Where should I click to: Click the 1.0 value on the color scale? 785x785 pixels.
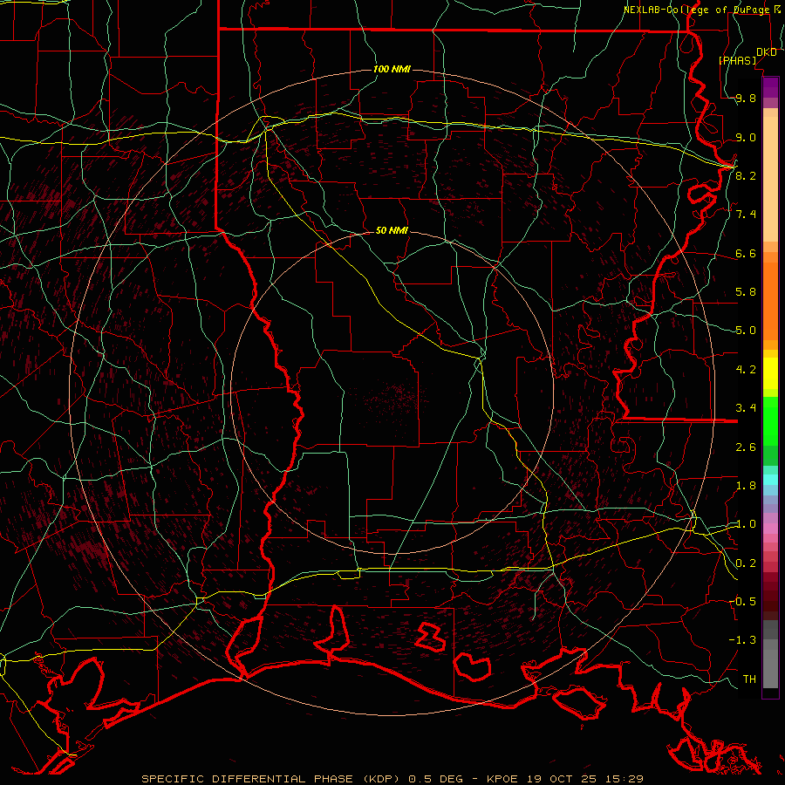[746, 524]
